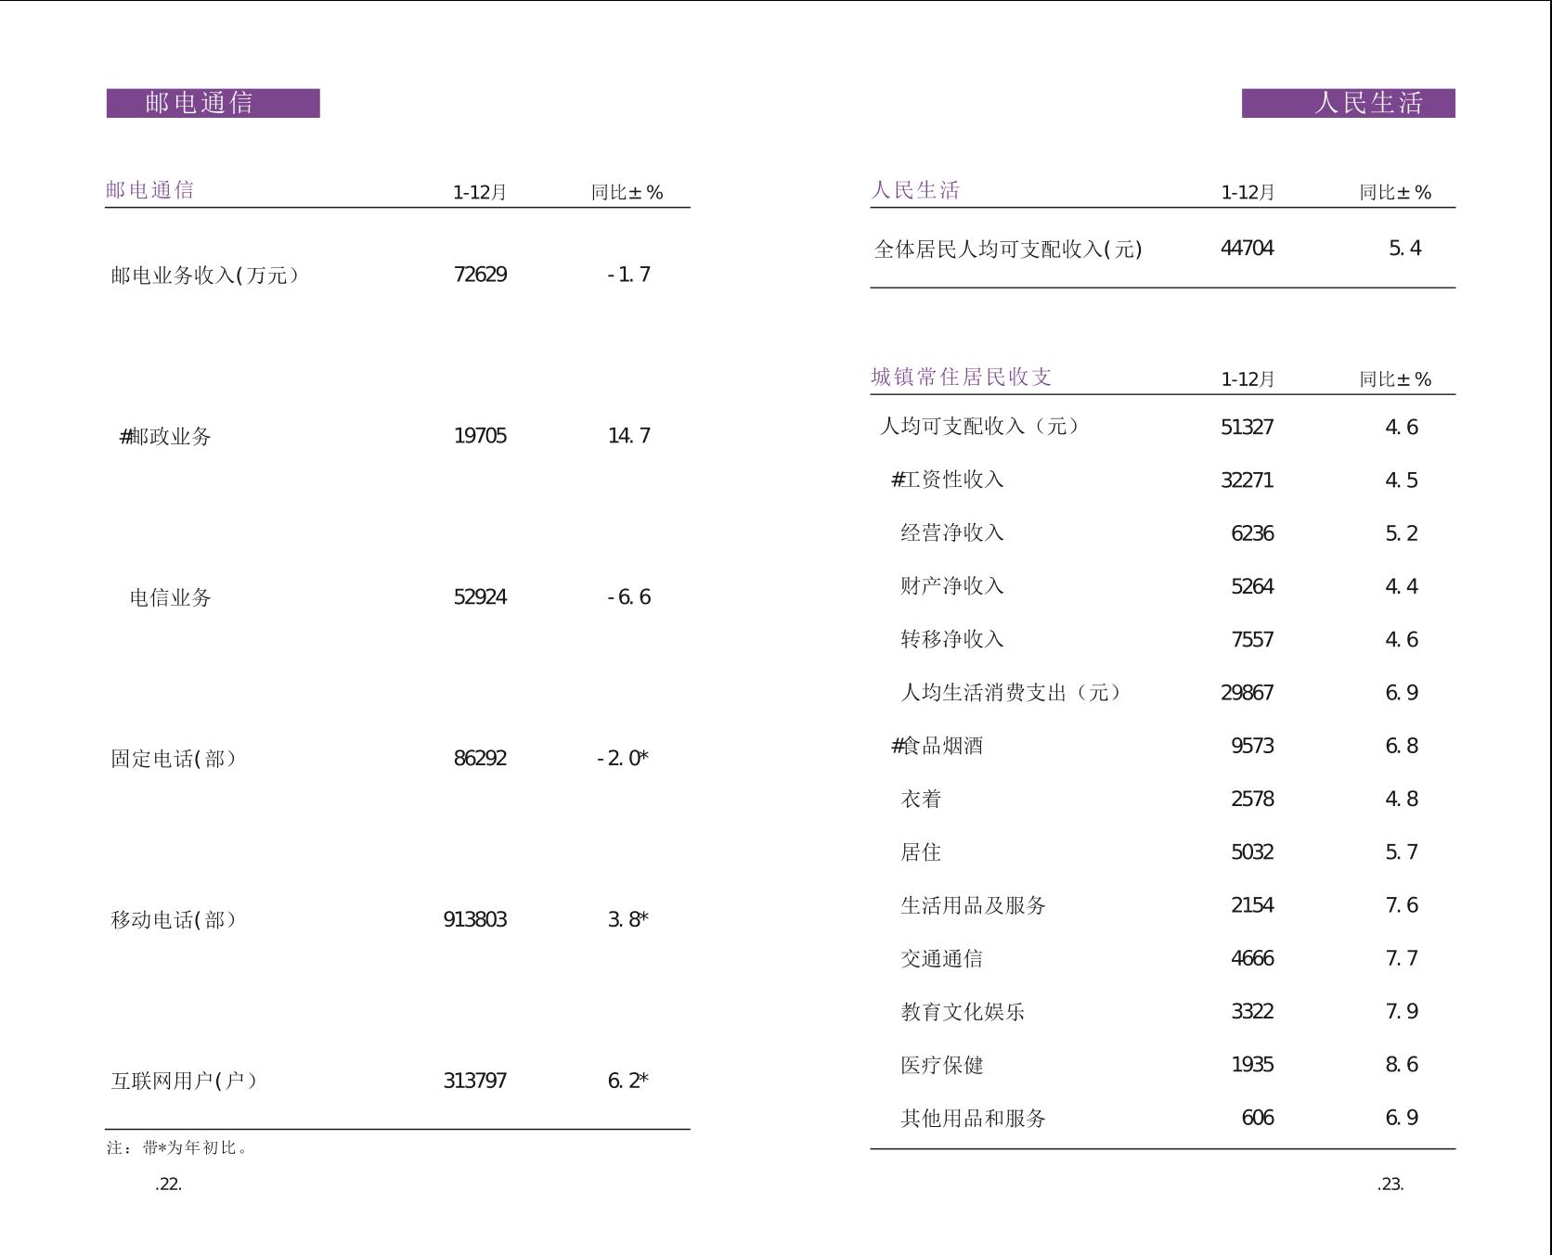The height and width of the screenshot is (1255, 1552).
Task: Click the value 7557
Action: 1252,640
